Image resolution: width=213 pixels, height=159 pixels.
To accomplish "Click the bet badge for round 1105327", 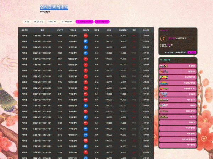I will 86,47.
